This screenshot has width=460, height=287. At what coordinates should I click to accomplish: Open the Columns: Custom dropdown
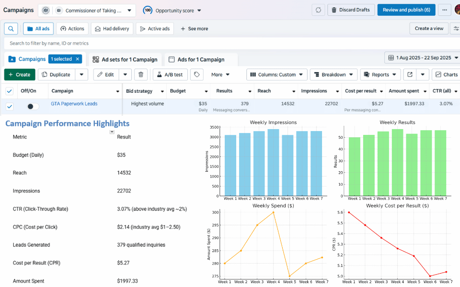pos(277,75)
